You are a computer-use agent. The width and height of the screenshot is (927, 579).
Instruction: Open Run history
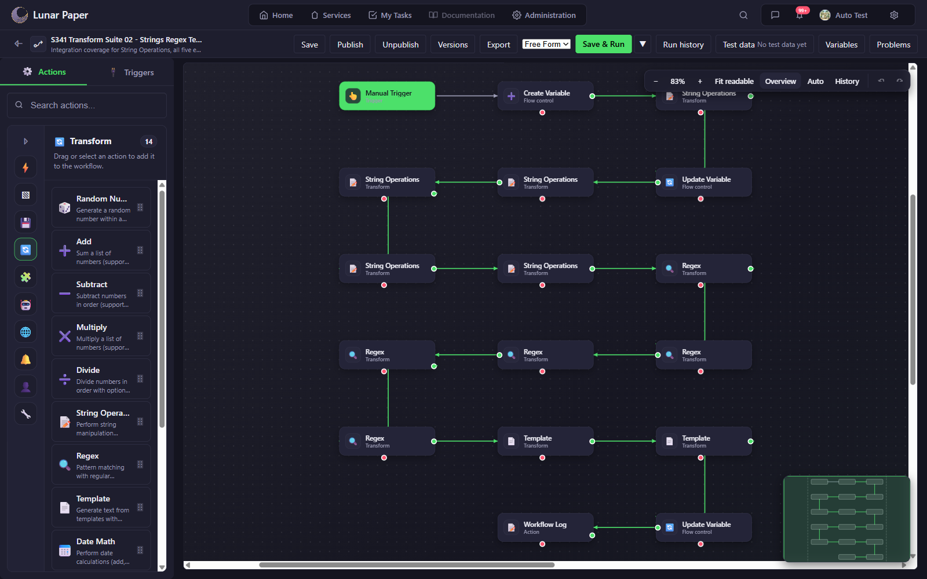(683, 45)
